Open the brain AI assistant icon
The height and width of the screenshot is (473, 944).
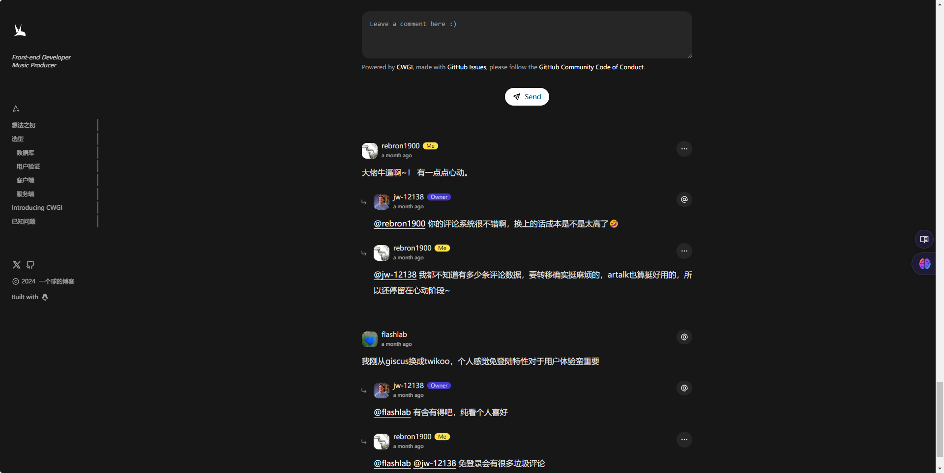[x=924, y=264]
